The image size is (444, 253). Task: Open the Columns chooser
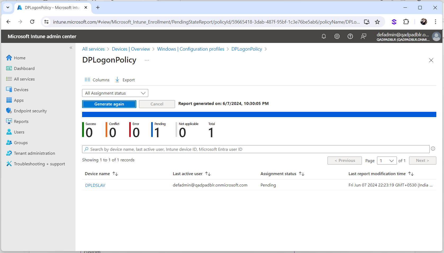(x=97, y=80)
